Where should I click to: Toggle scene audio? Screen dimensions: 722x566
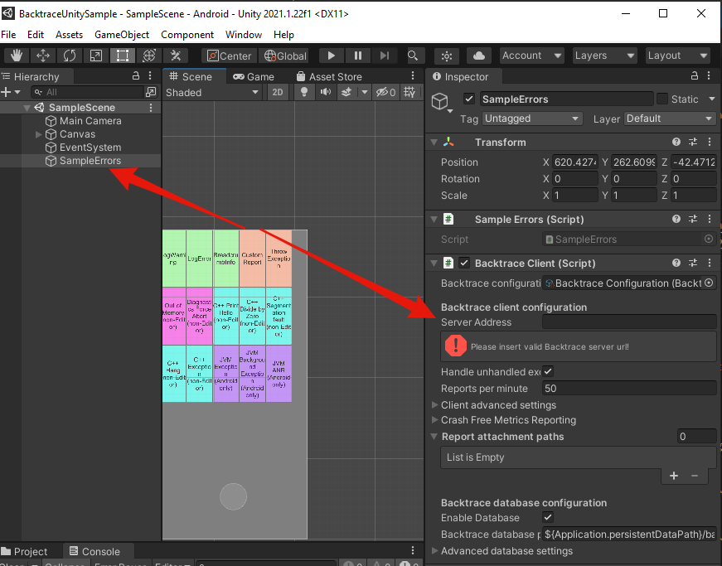pyautogui.click(x=326, y=93)
